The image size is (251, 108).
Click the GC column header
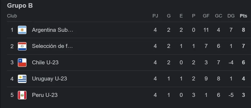pyautogui.click(x=219, y=16)
